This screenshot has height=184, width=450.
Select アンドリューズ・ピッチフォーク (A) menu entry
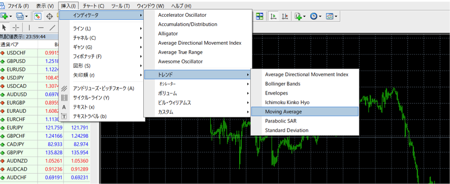click(x=102, y=88)
